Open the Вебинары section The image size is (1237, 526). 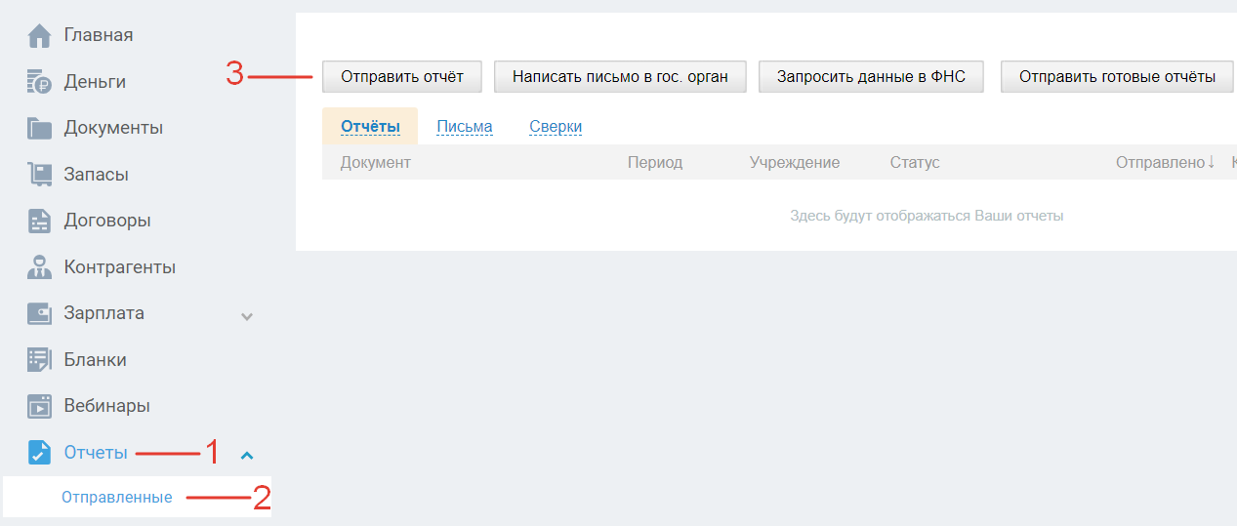[x=107, y=406]
